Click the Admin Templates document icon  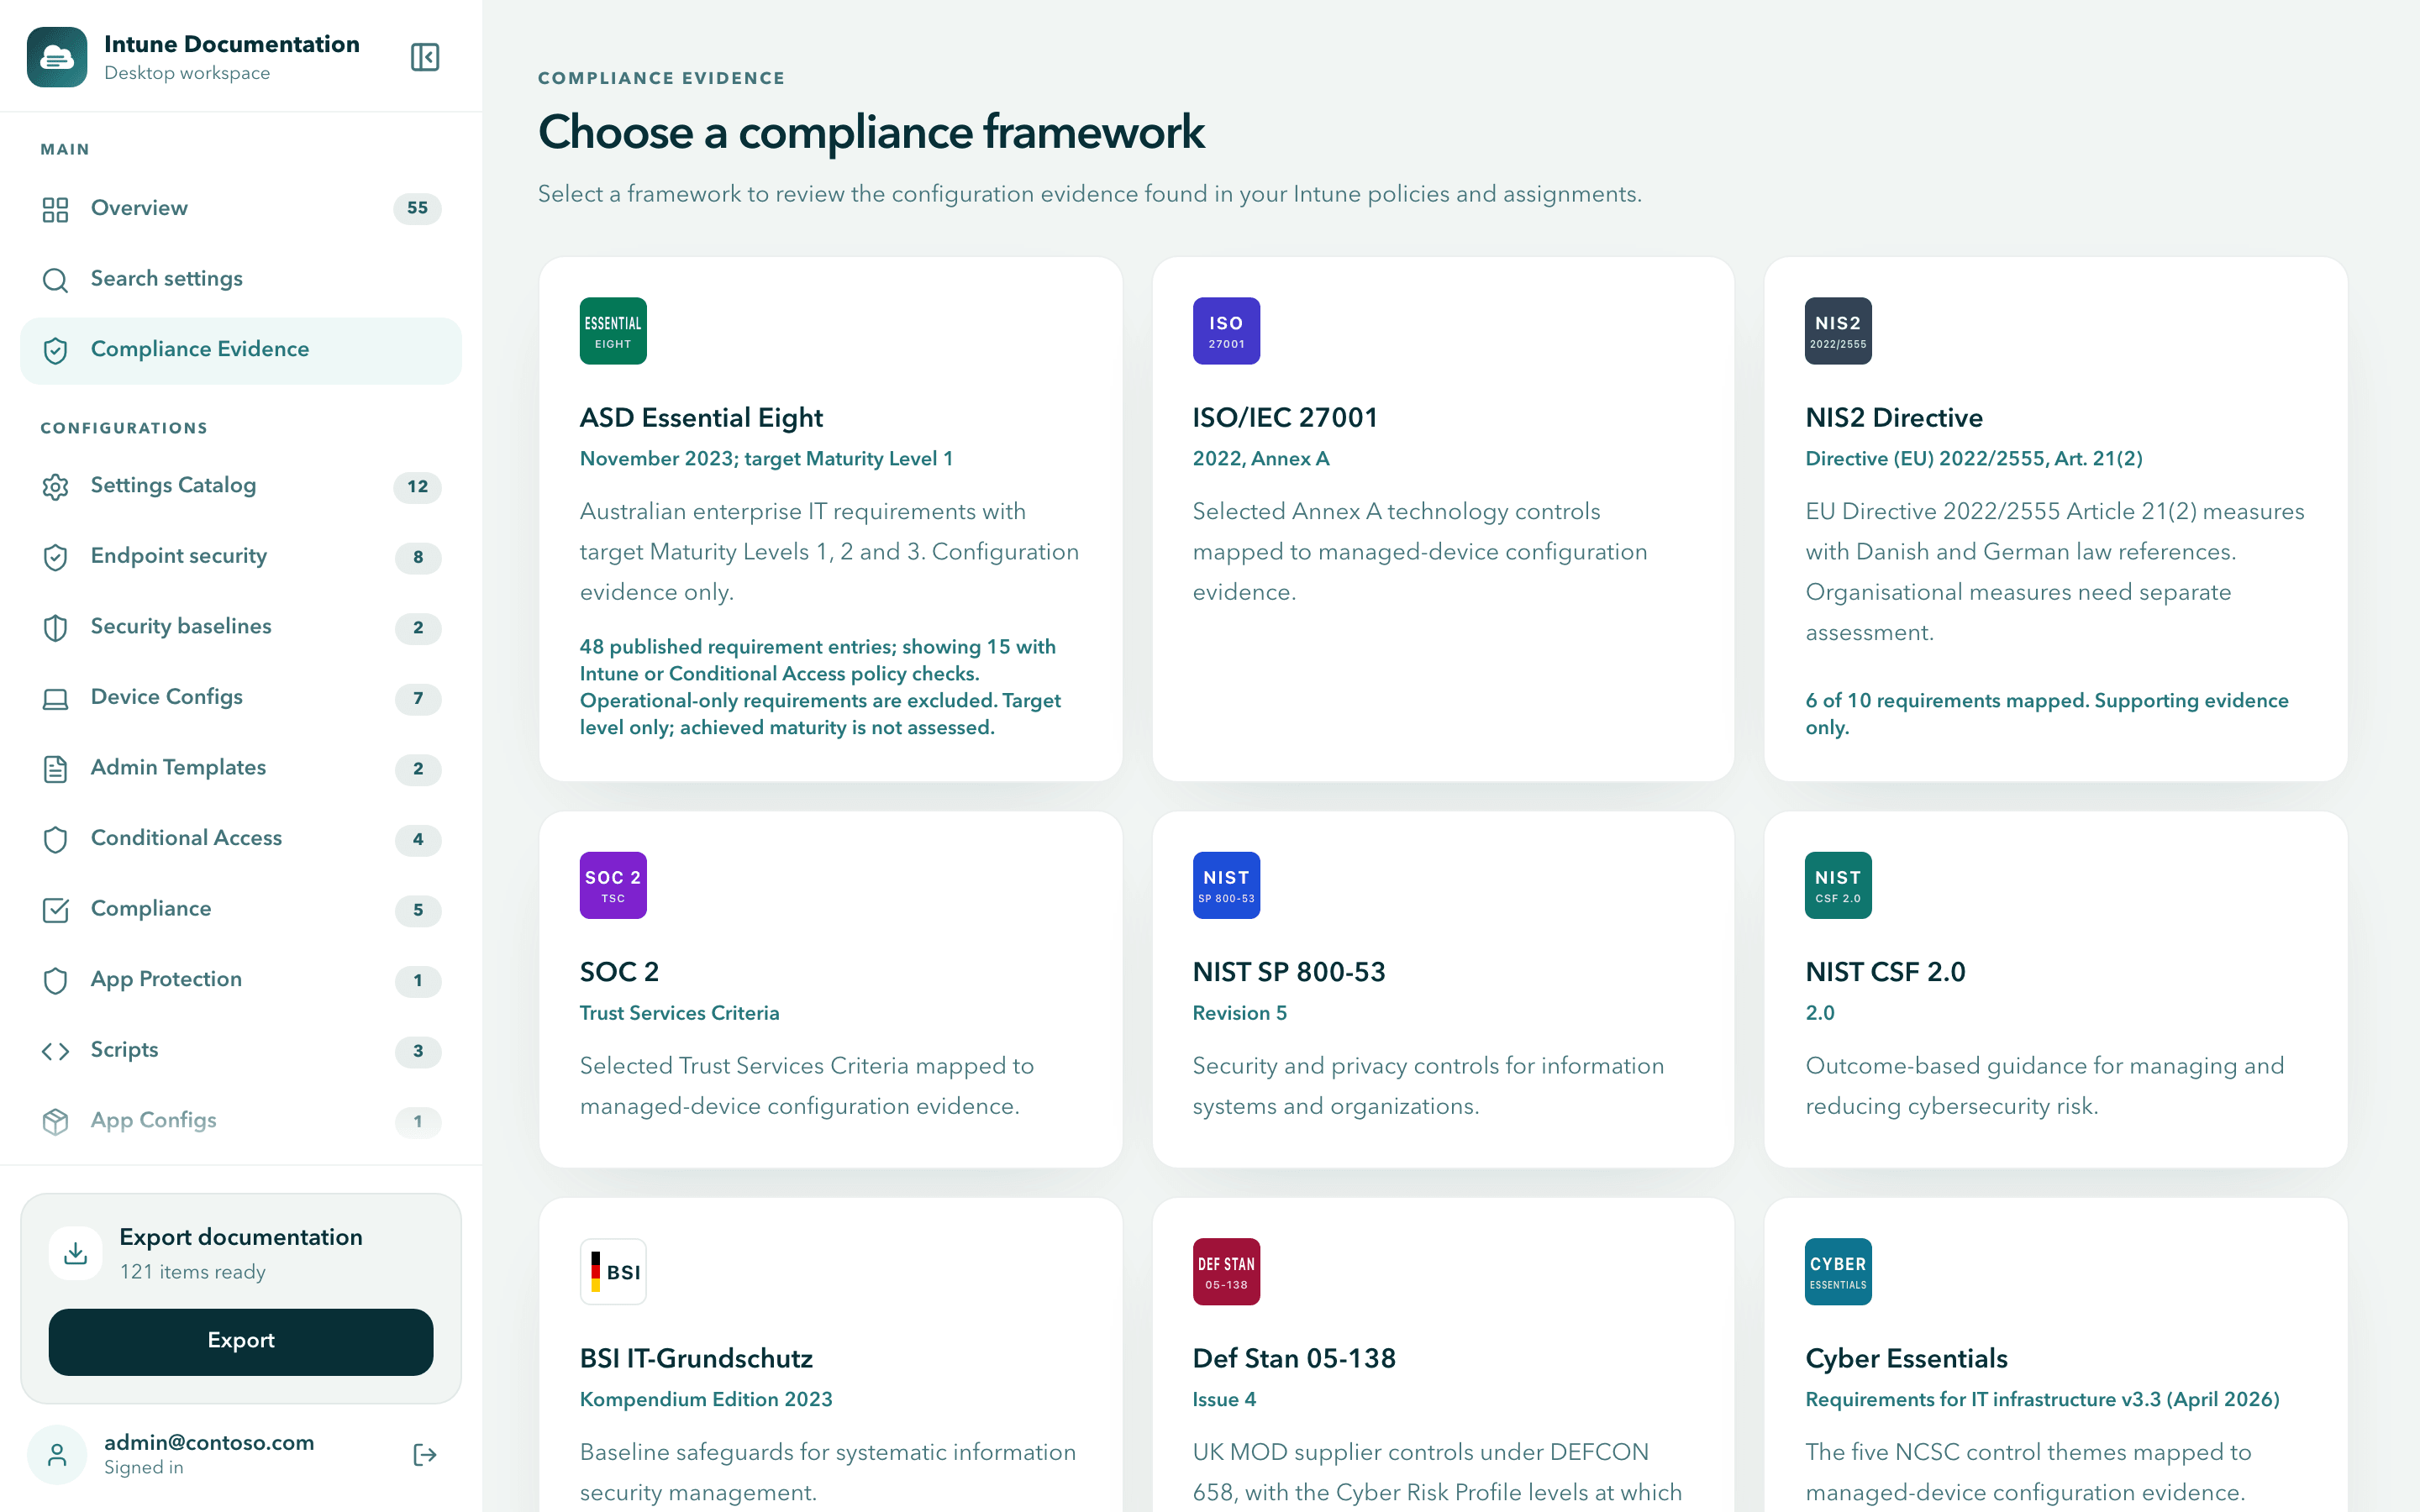(x=55, y=768)
